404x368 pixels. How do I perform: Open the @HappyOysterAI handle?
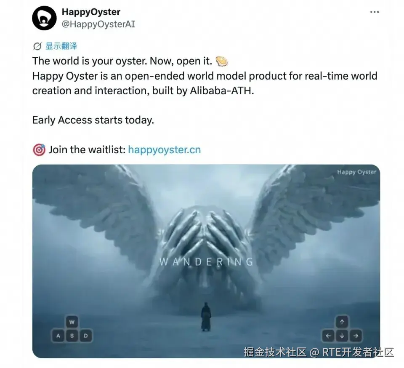tap(98, 24)
